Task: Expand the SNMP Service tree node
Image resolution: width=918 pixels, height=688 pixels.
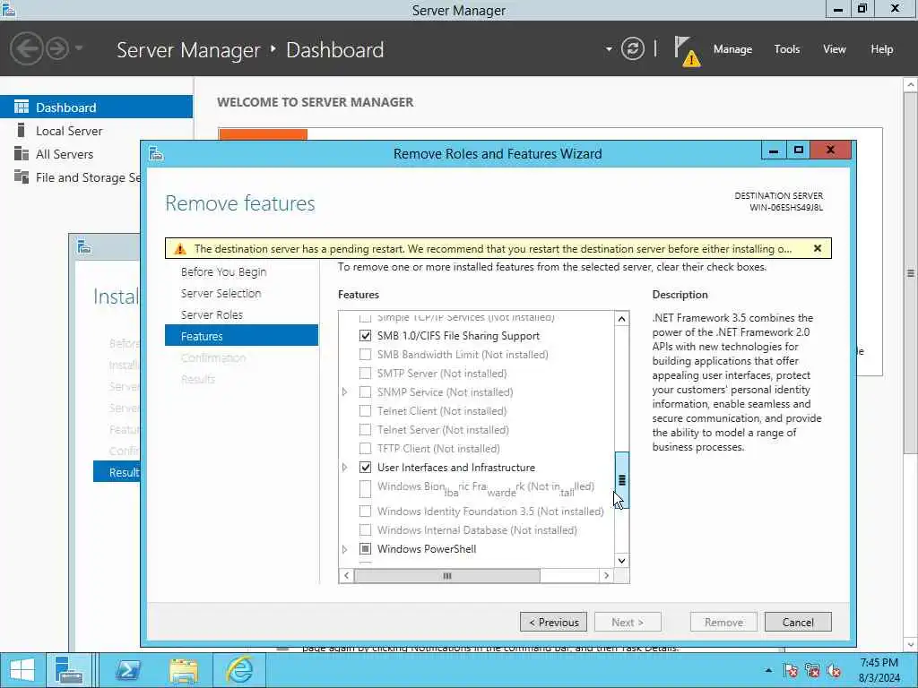Action: (345, 392)
